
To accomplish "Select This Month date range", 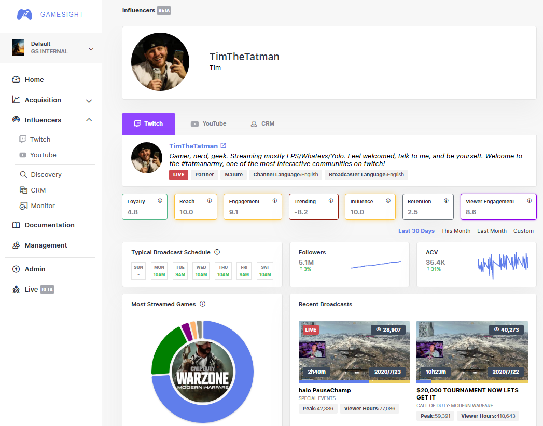I will [456, 231].
